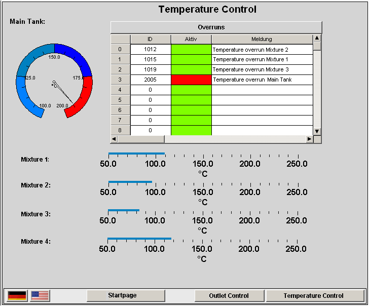Viewport: 369px width, 306px height.
Task: Click the table's scroll down arrow
Action: click(317, 131)
